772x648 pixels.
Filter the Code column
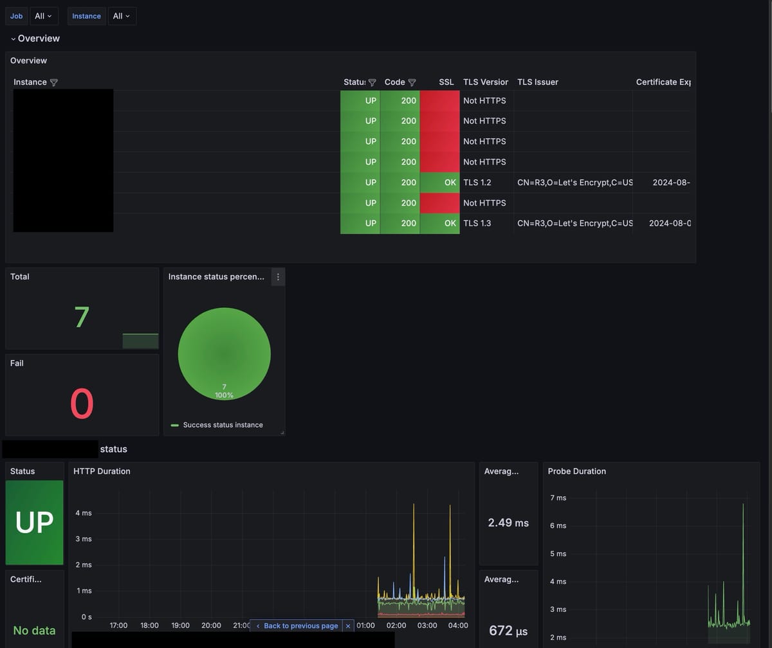click(x=412, y=82)
